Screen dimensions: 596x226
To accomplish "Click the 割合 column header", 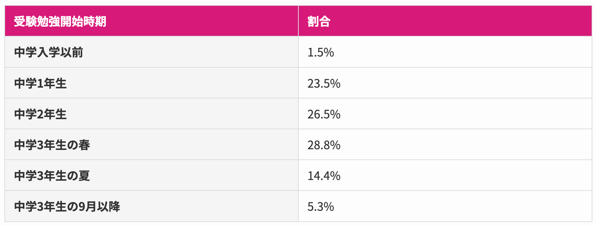I will click(319, 21).
